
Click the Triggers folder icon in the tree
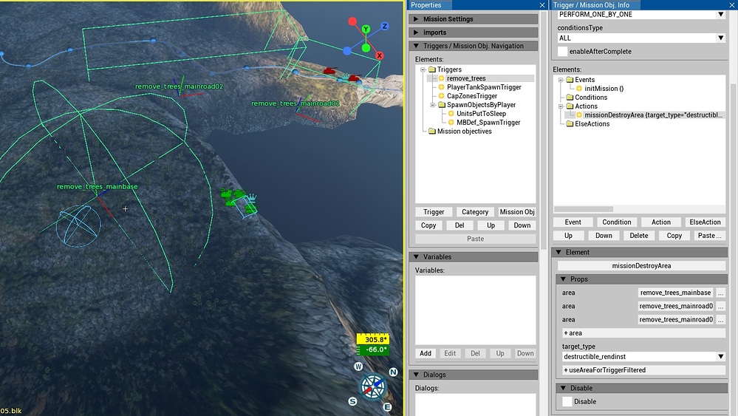tap(431, 69)
